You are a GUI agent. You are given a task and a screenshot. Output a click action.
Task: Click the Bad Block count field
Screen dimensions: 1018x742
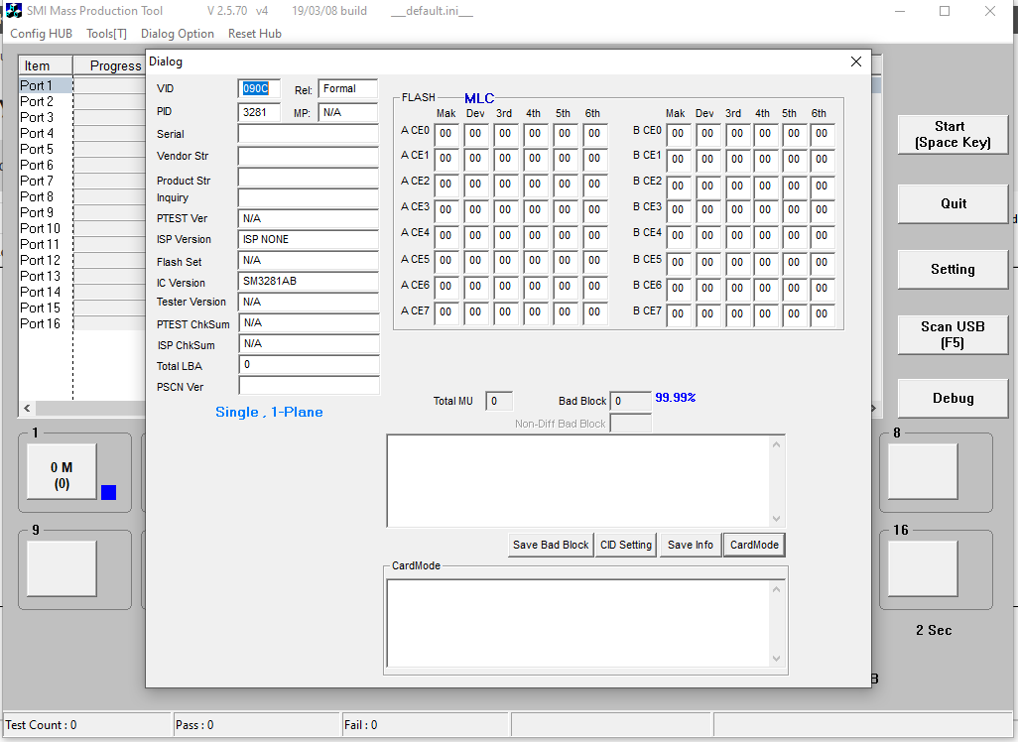click(630, 401)
